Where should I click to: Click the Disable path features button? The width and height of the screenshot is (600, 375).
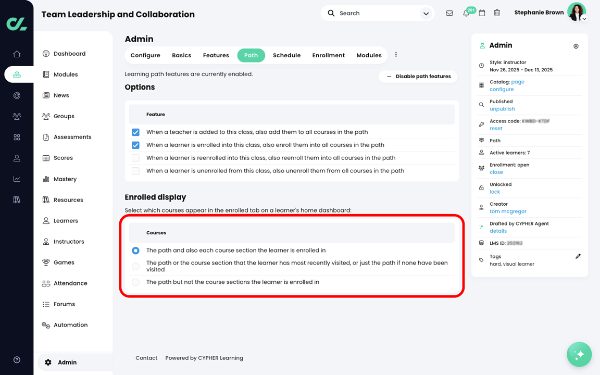417,76
